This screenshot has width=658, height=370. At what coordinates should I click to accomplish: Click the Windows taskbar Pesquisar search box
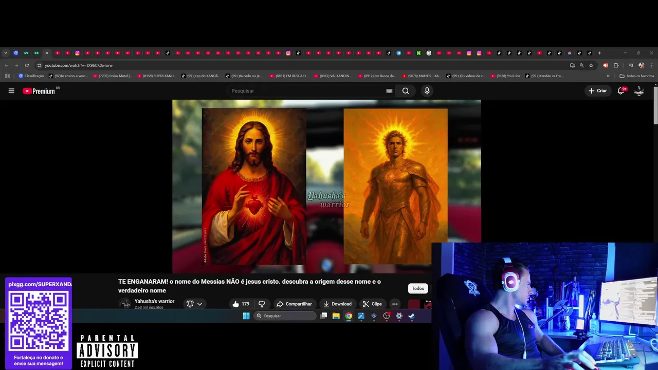point(285,316)
